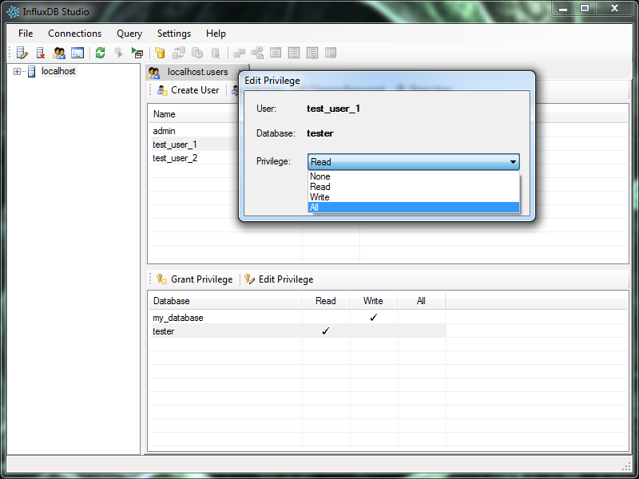Click the Edit Privilege toolbar button
The image size is (639, 479).
[279, 279]
